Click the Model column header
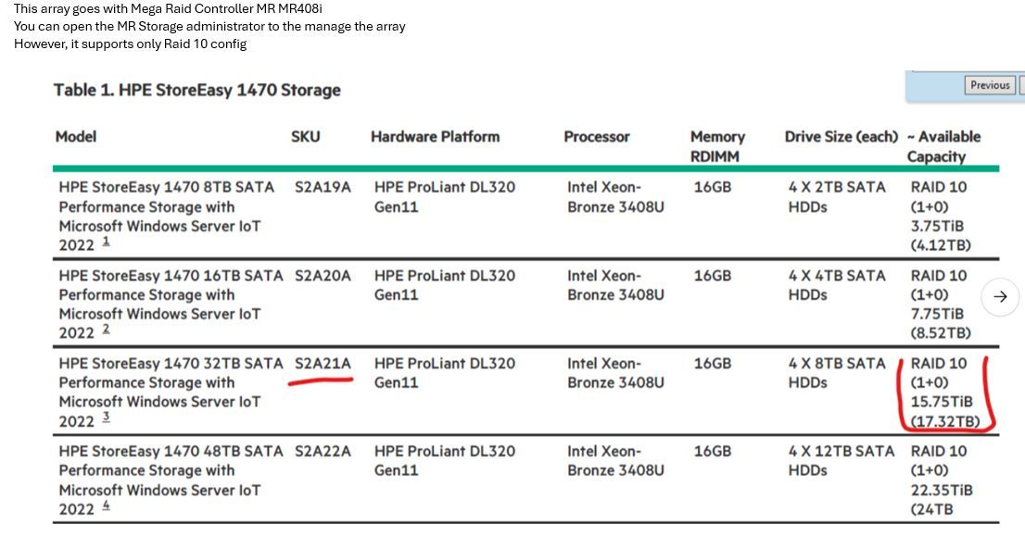This screenshot has width=1025, height=536. coord(76,136)
